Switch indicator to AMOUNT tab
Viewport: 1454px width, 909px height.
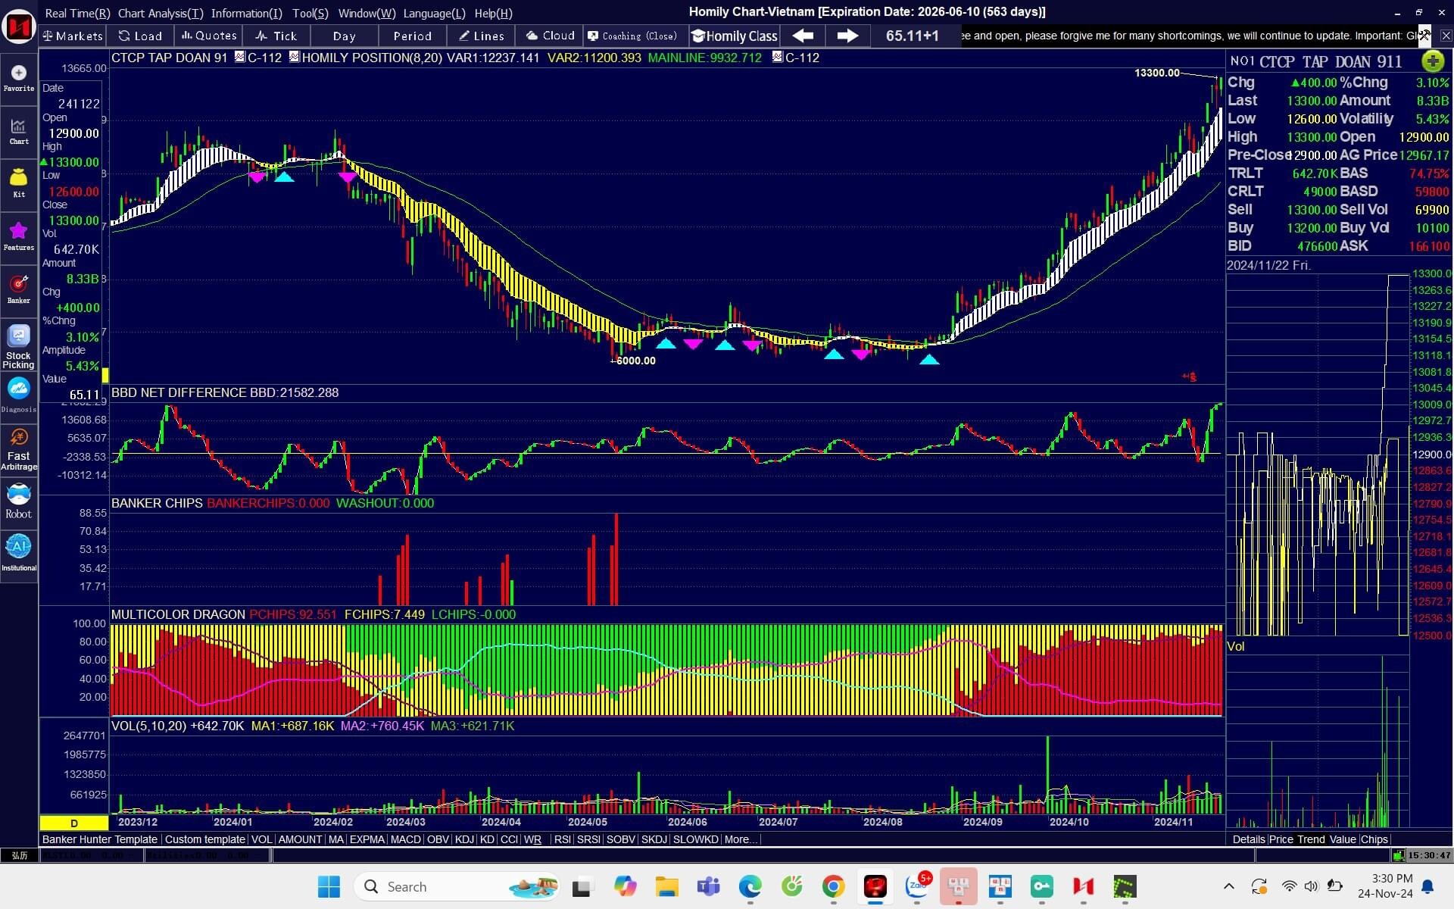[300, 839]
